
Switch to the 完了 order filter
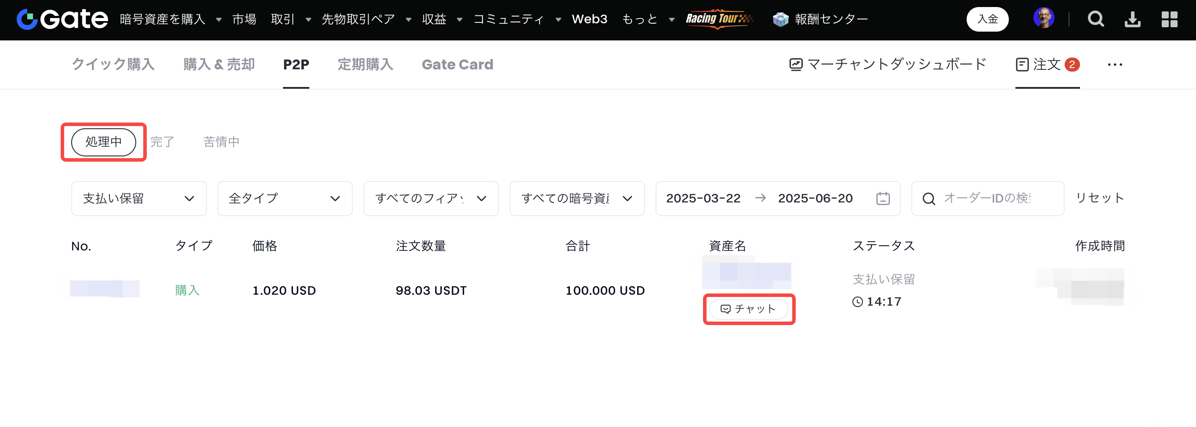(x=162, y=142)
